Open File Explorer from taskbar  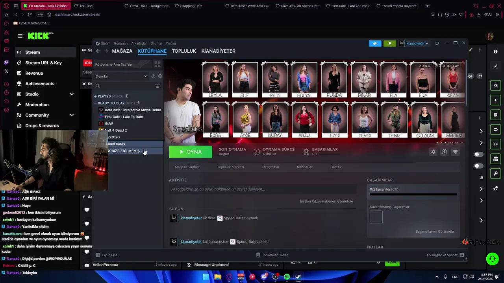point(217,277)
